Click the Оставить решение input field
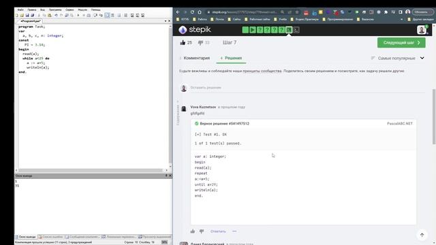Screen dimensions: 436x245 click(x=307, y=88)
